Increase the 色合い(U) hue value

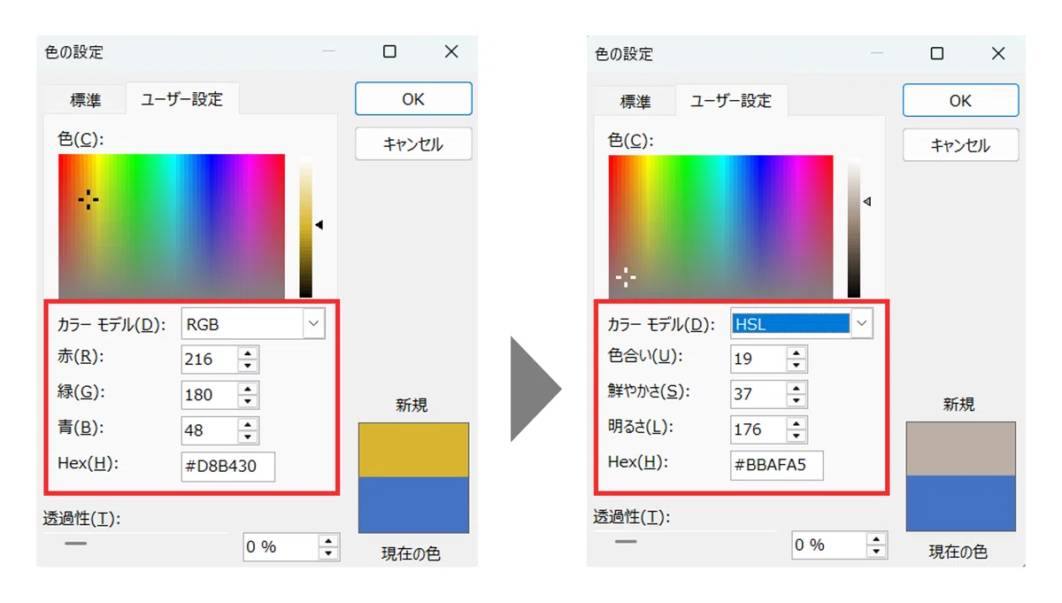[797, 353]
